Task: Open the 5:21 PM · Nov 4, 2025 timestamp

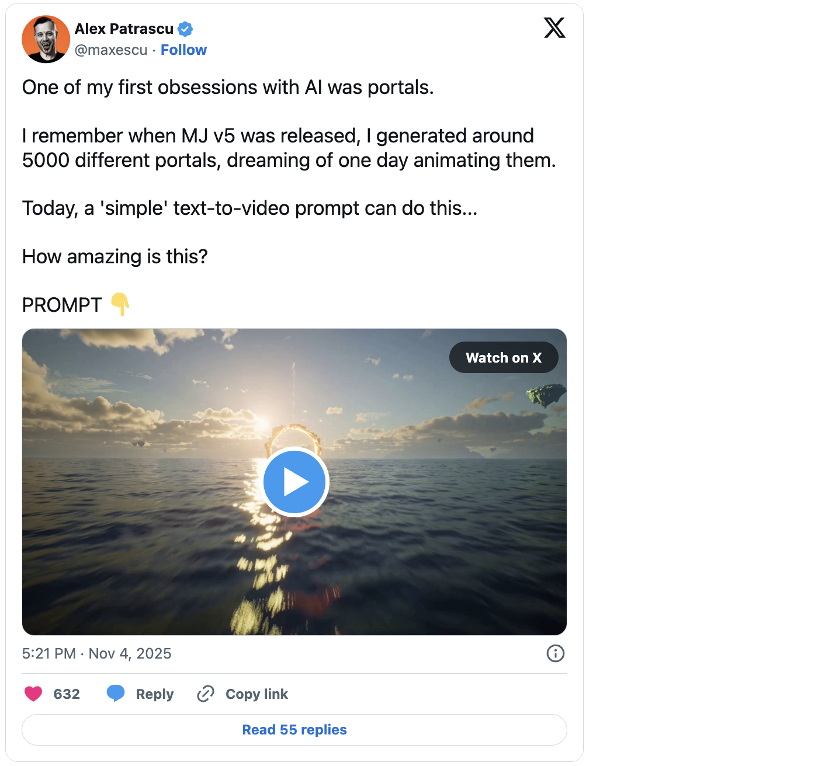Action: click(96, 653)
